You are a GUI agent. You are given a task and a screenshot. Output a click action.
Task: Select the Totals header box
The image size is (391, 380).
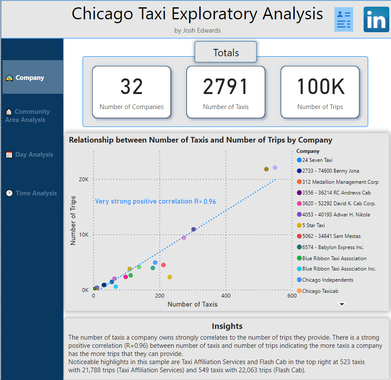[x=226, y=52]
